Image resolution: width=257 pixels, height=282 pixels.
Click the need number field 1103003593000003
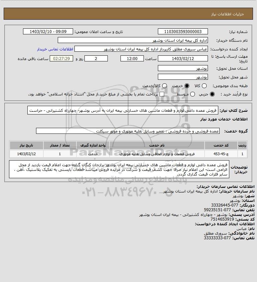183,31
